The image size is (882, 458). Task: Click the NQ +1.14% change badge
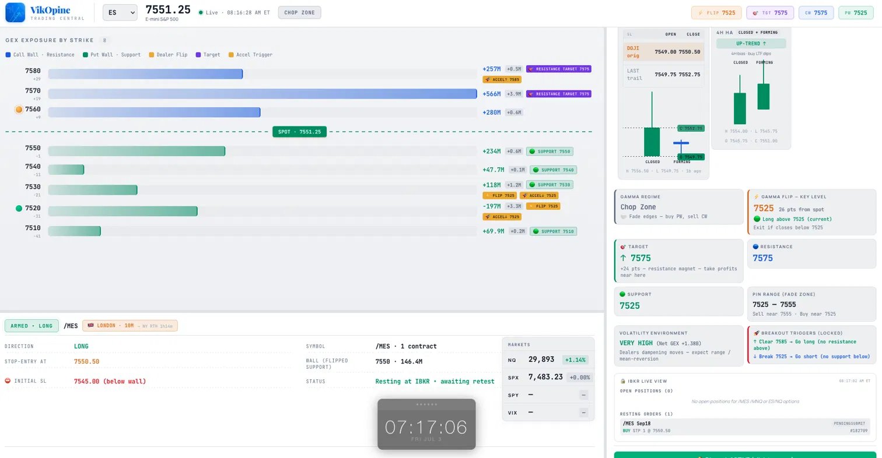pyautogui.click(x=575, y=360)
